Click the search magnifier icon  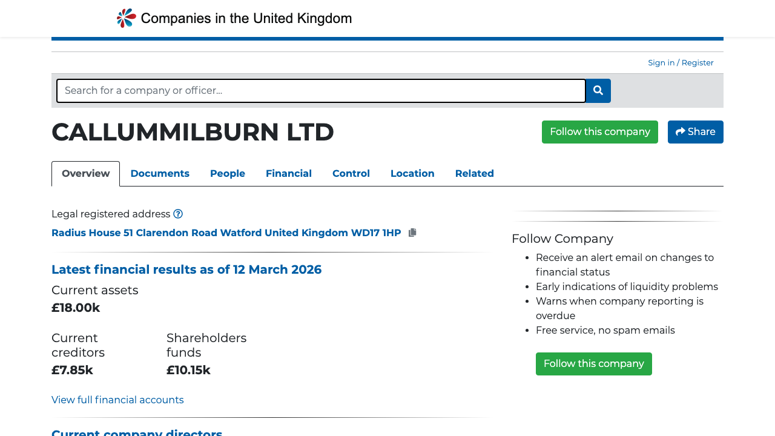coord(598,90)
